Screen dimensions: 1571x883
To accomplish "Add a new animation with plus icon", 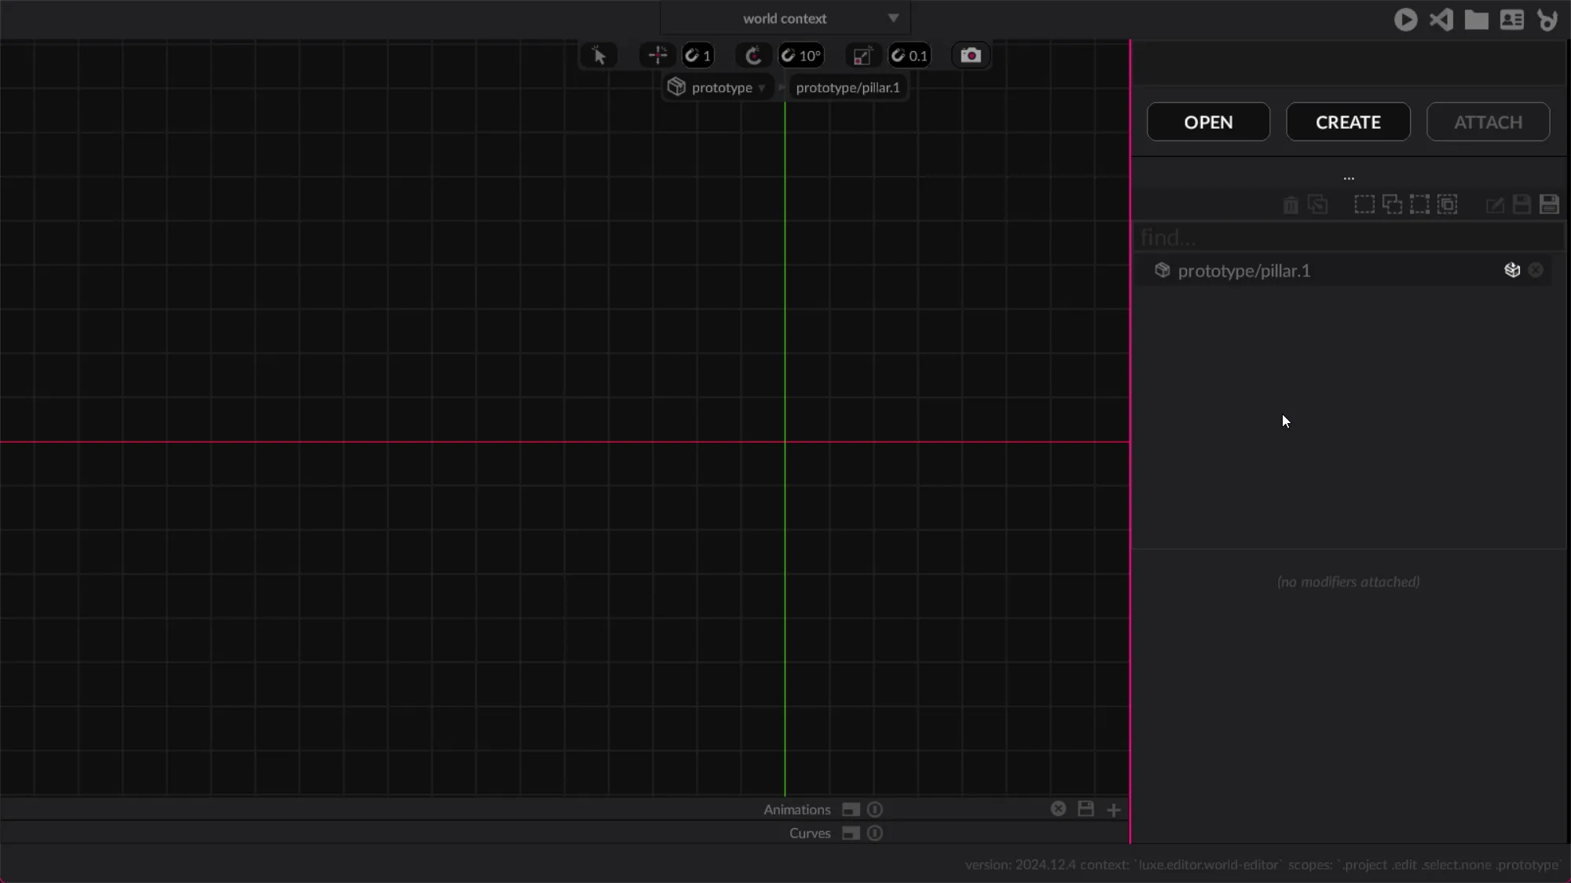I will point(1114,809).
